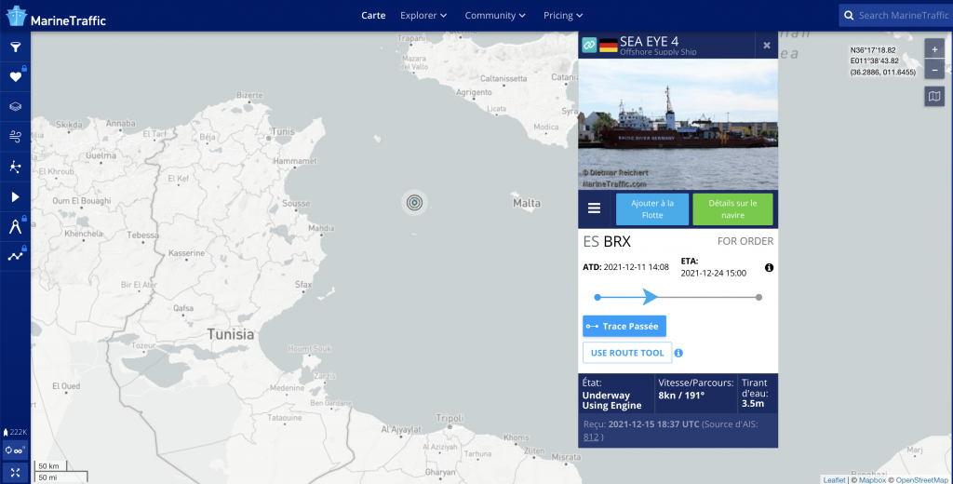953x484 pixels.
Task: Open the density network icon
Action: click(15, 167)
